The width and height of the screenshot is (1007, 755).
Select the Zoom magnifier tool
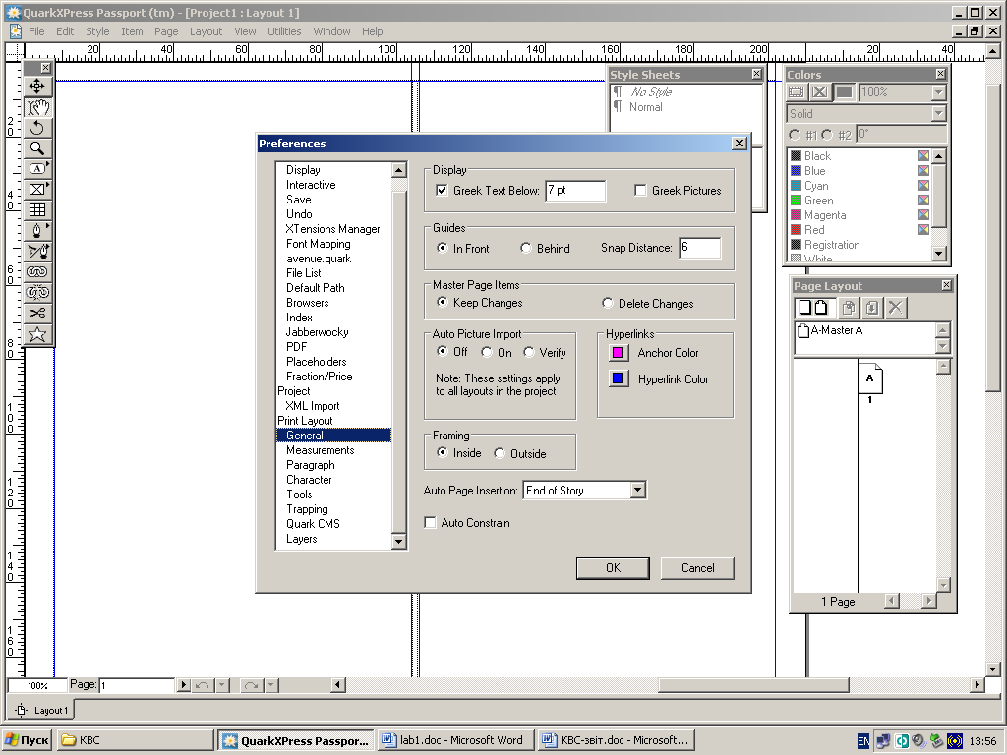(37, 148)
